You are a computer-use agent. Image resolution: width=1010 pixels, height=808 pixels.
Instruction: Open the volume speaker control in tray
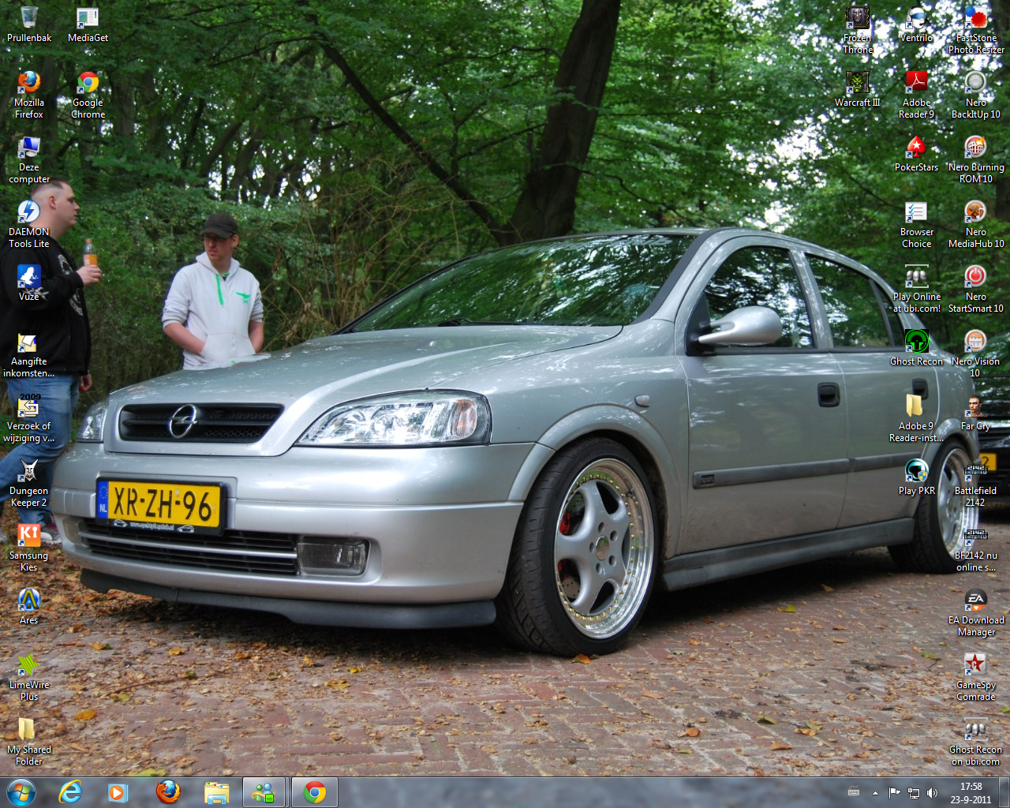(x=932, y=793)
